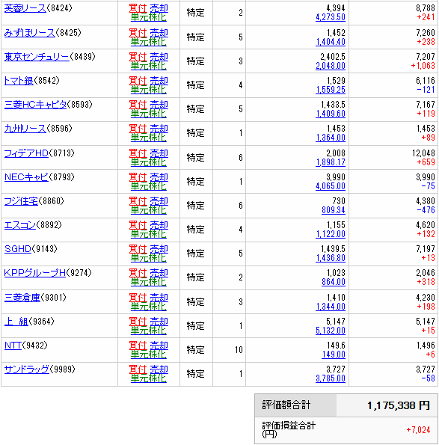Open acquisition price 5,132.00 link
The height and width of the screenshot is (445, 439).
click(331, 331)
